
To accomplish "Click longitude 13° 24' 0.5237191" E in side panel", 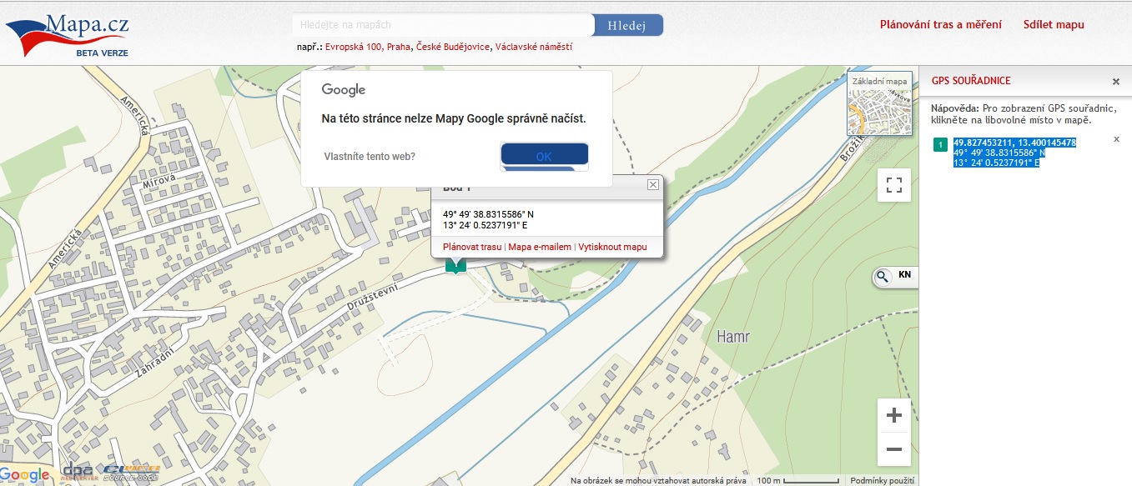I will 996,163.
